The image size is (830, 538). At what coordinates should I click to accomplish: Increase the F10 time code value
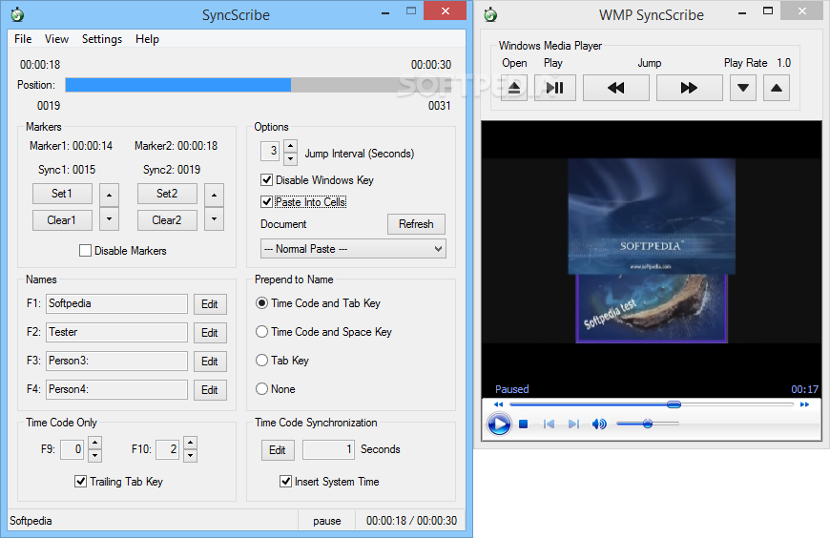pos(191,443)
